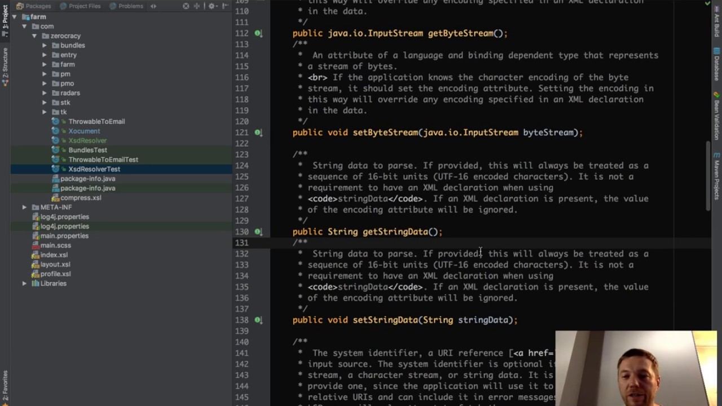
Task: Click the setStringData method name
Action: click(385, 320)
